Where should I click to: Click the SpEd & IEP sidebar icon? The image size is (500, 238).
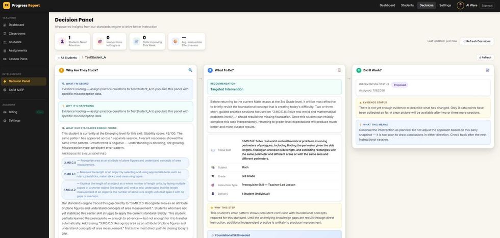click(x=5, y=90)
